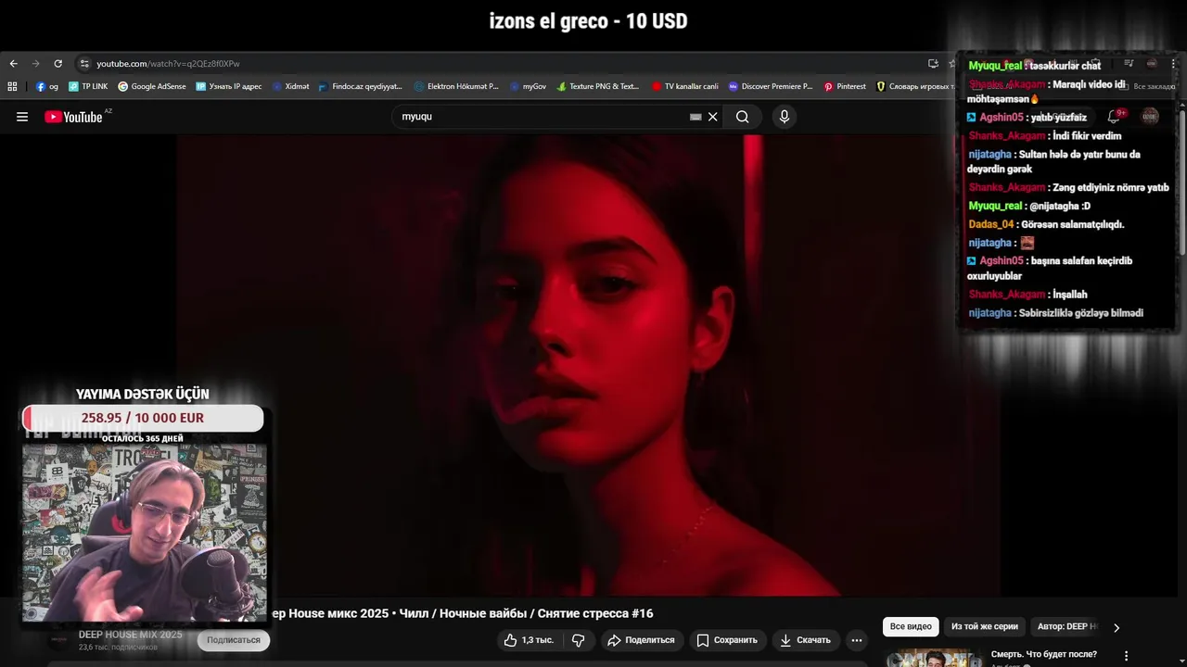Click the Поделиться share button
The image size is (1187, 667).
click(x=641, y=640)
